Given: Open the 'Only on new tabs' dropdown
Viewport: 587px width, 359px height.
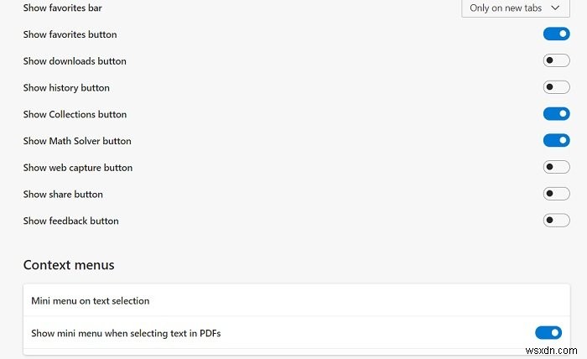Looking at the screenshot, I should tap(515, 8).
